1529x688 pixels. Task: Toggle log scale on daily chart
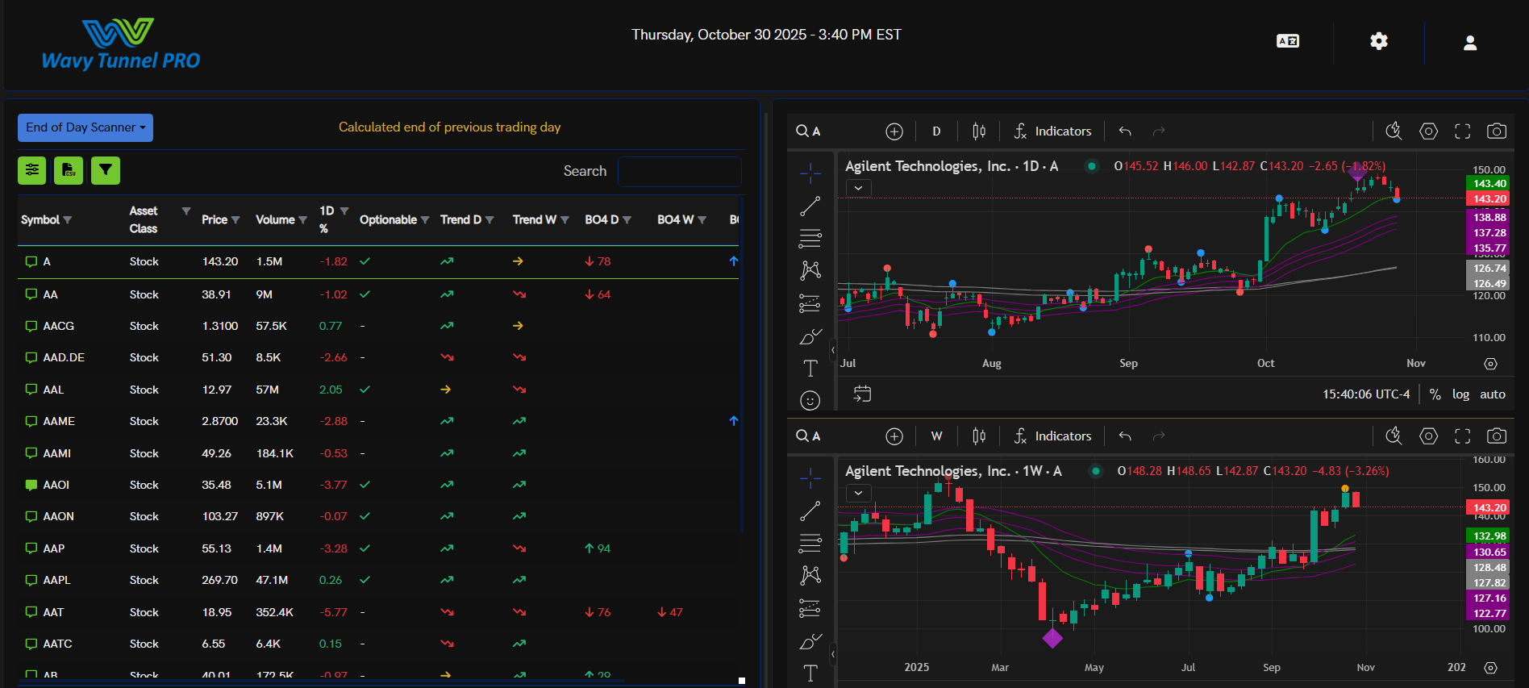(1460, 394)
